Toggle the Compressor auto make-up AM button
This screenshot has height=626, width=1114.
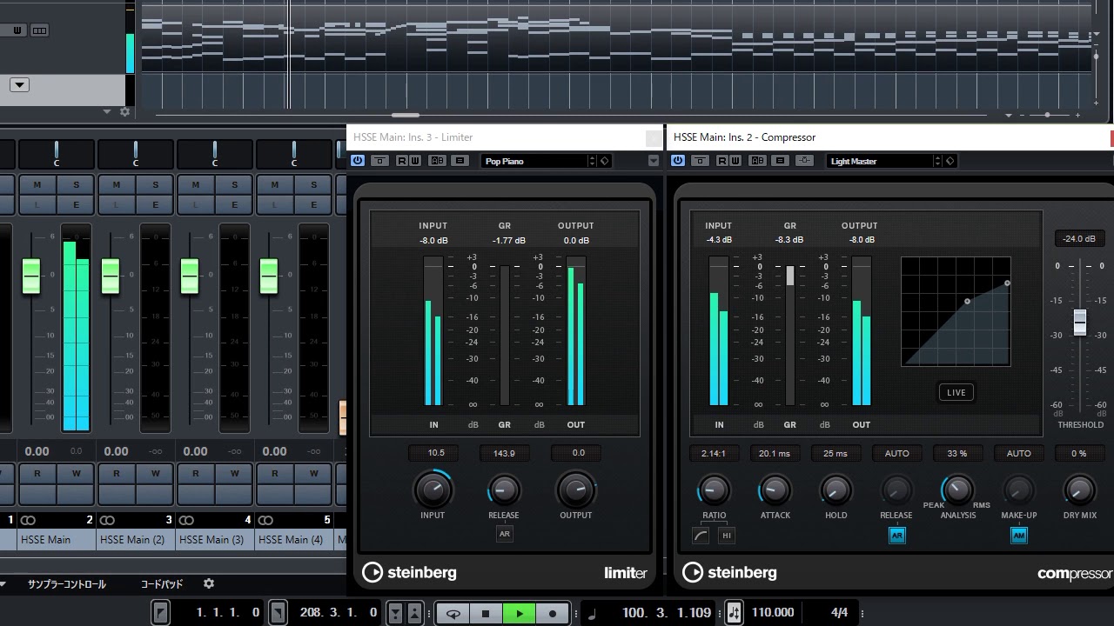point(1018,536)
